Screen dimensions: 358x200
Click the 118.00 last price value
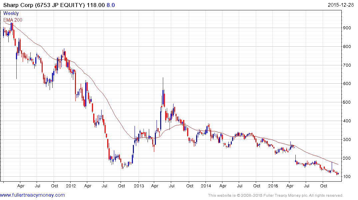(96, 5)
